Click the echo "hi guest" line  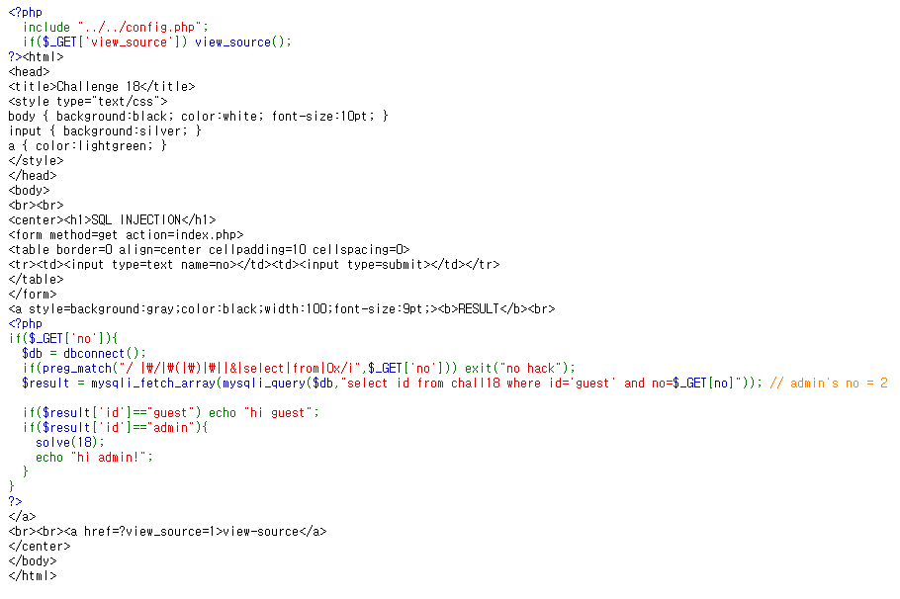tap(170, 413)
